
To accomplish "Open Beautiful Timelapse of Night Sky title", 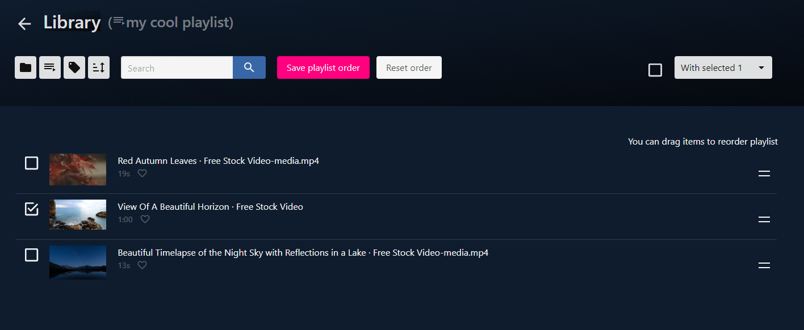I will [x=303, y=252].
